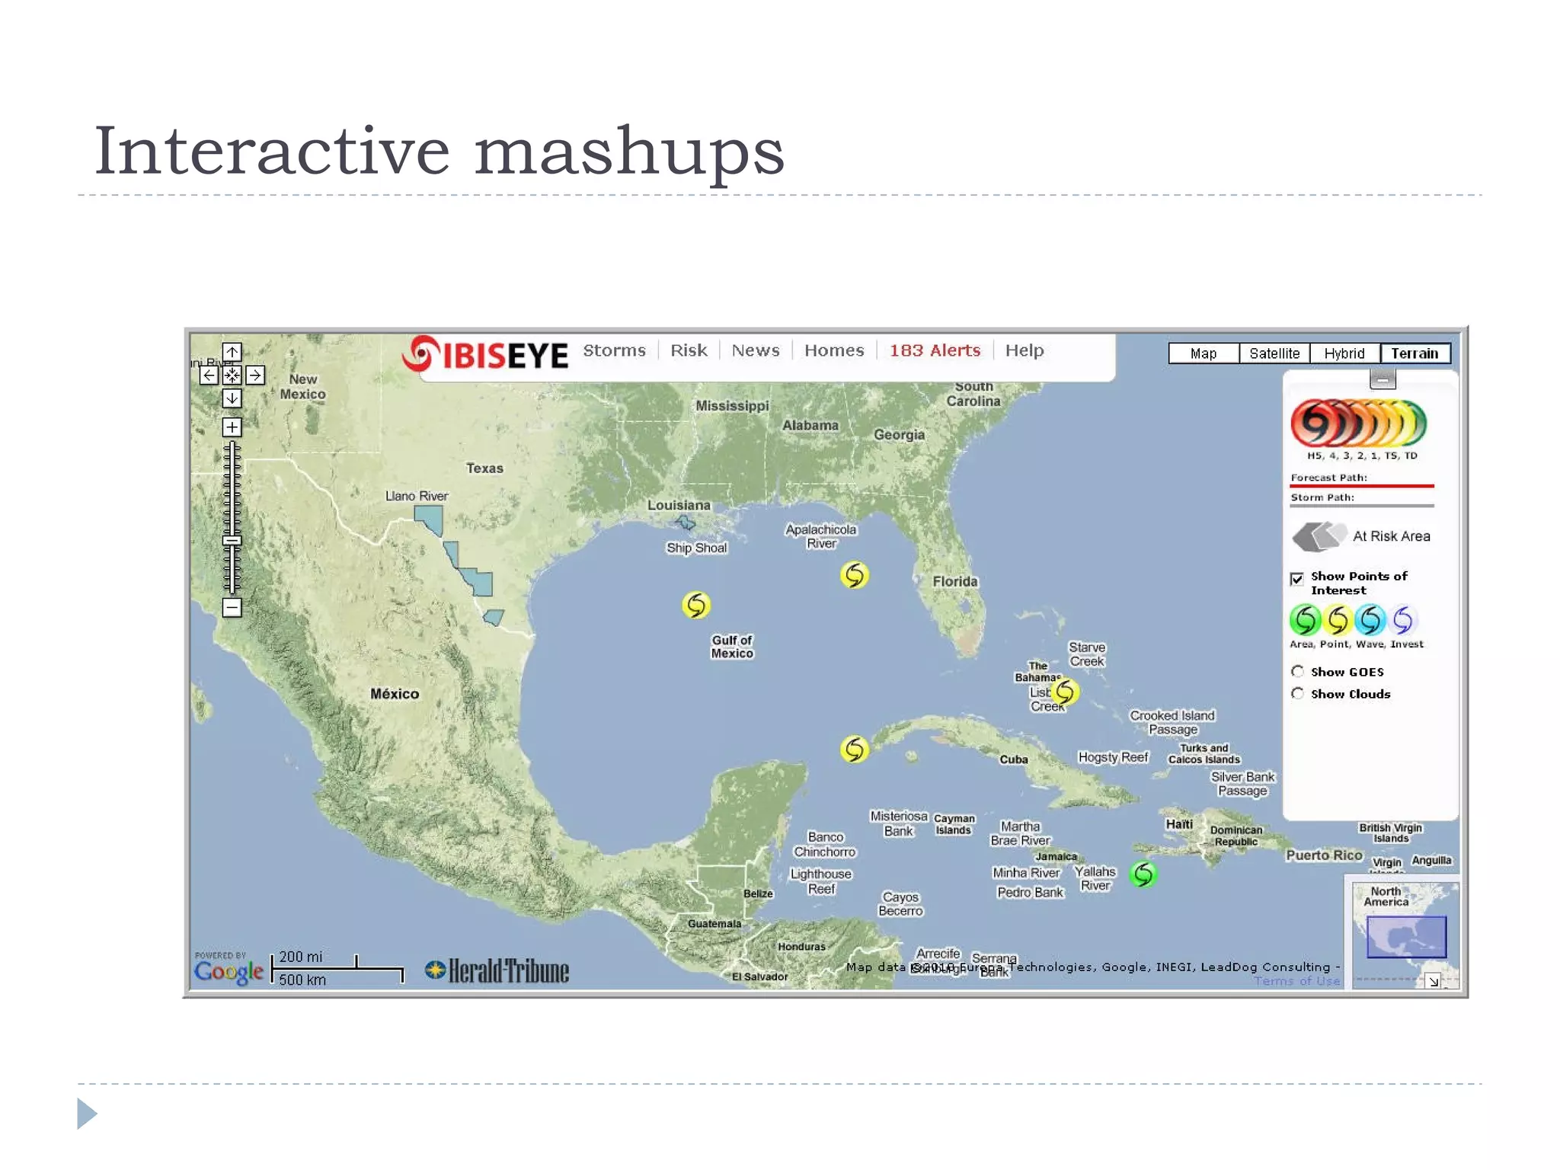Click the white Invest legend icon
The width and height of the screenshot is (1560, 1170).
[1403, 620]
